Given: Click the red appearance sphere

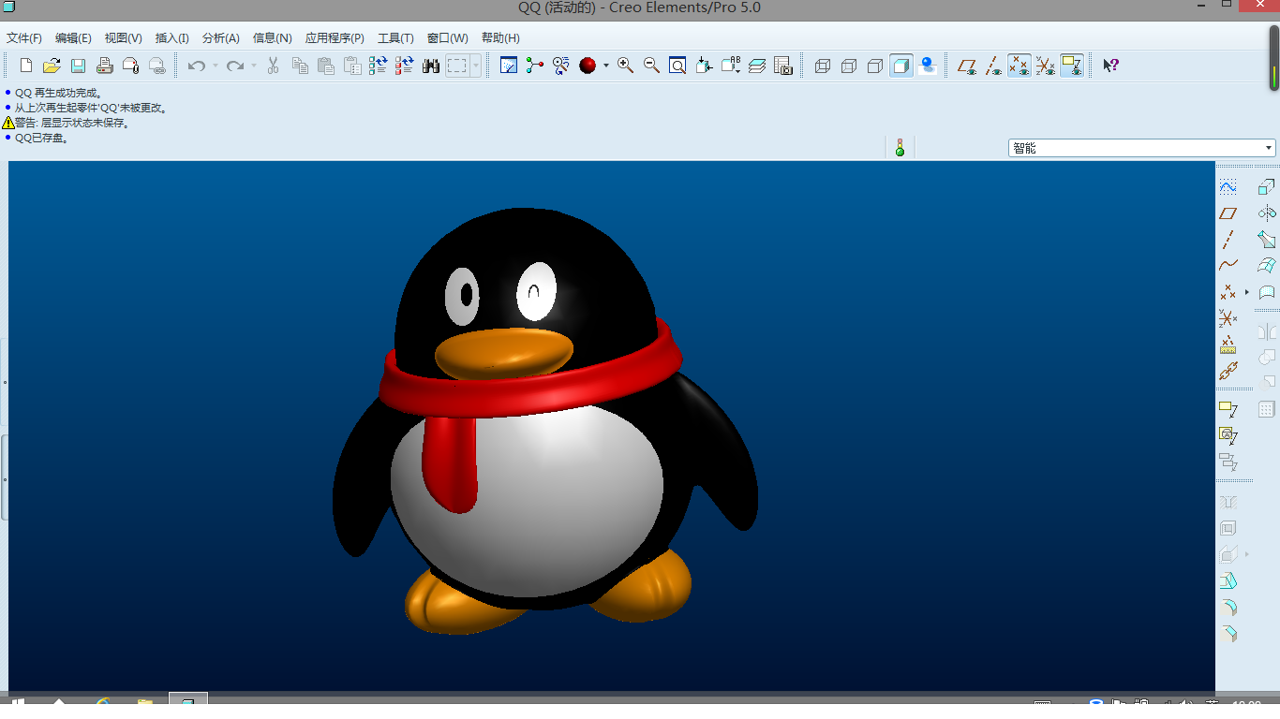Looking at the screenshot, I should click(x=588, y=66).
